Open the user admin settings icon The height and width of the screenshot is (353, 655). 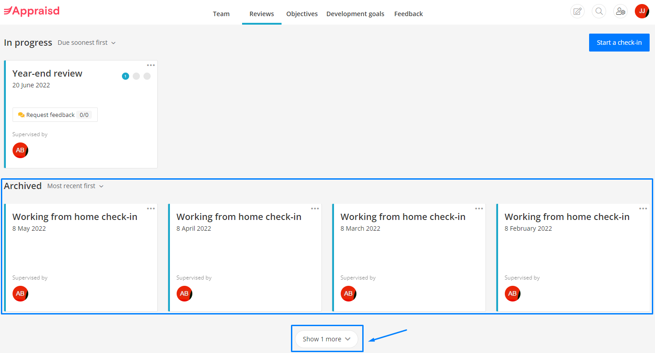coord(620,11)
